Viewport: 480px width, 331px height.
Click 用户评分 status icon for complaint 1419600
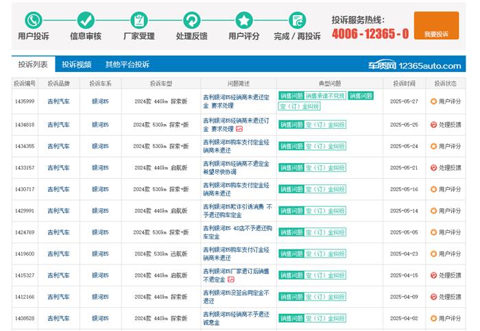pos(433,254)
